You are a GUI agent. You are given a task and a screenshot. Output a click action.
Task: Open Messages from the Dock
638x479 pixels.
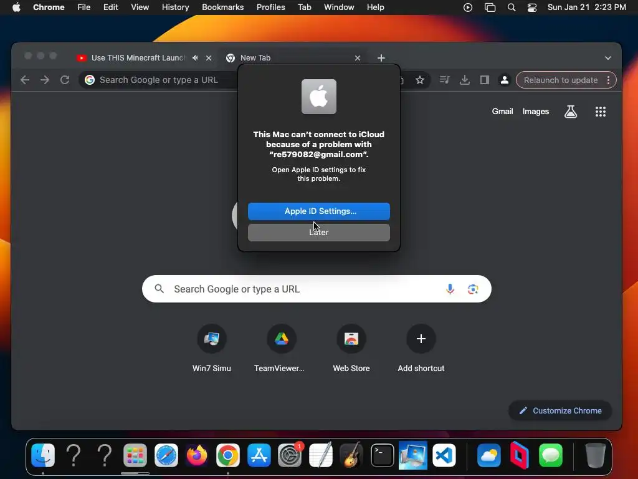(x=551, y=455)
